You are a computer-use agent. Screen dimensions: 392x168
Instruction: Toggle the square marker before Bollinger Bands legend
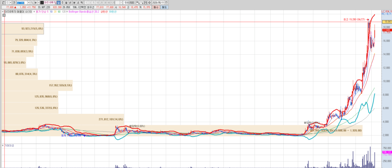(67, 12)
